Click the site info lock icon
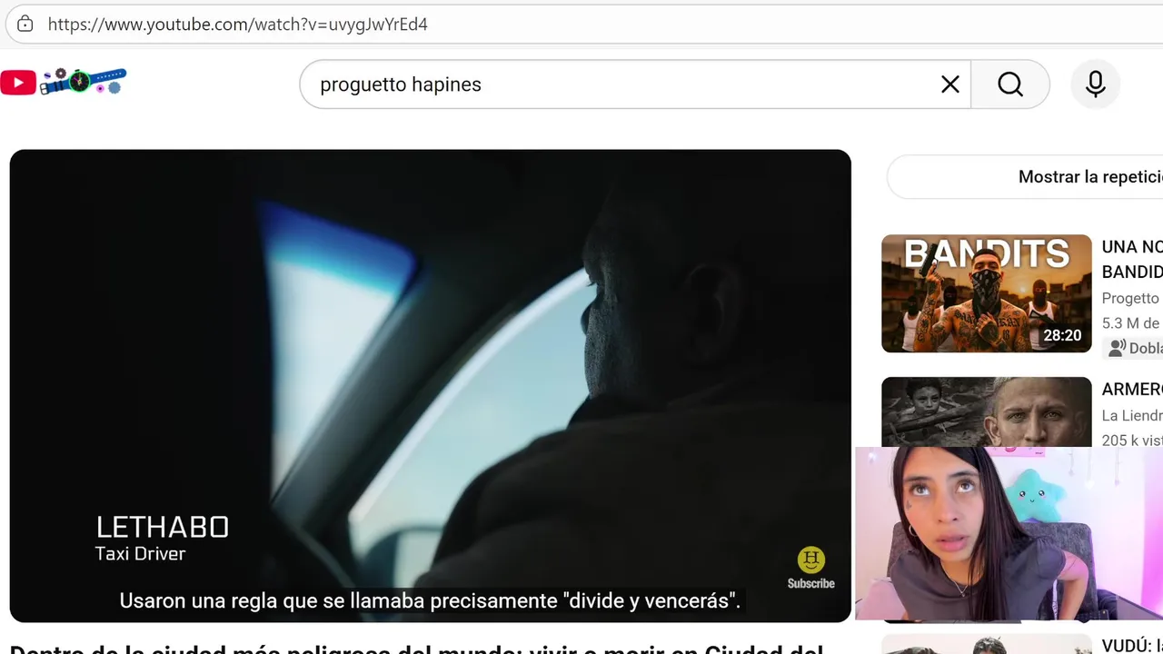1163x654 pixels. [25, 25]
